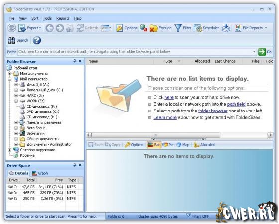Open the Export toolbar button
Screen dimensions: 279x224
pos(30,28)
